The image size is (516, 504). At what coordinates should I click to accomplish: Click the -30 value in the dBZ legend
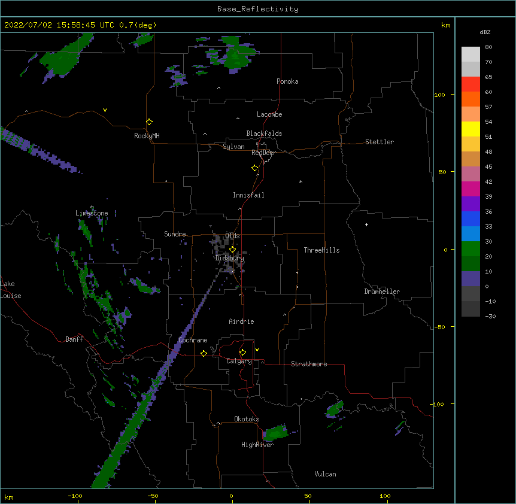[x=490, y=316]
